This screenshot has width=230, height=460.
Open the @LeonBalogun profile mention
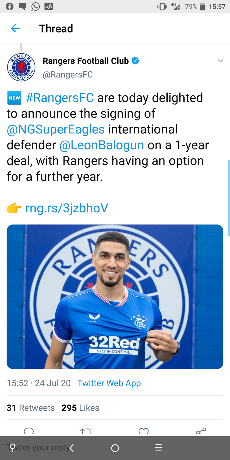(x=101, y=145)
